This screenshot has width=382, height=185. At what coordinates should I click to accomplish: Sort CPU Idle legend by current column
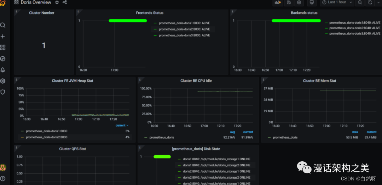[x=248, y=132]
